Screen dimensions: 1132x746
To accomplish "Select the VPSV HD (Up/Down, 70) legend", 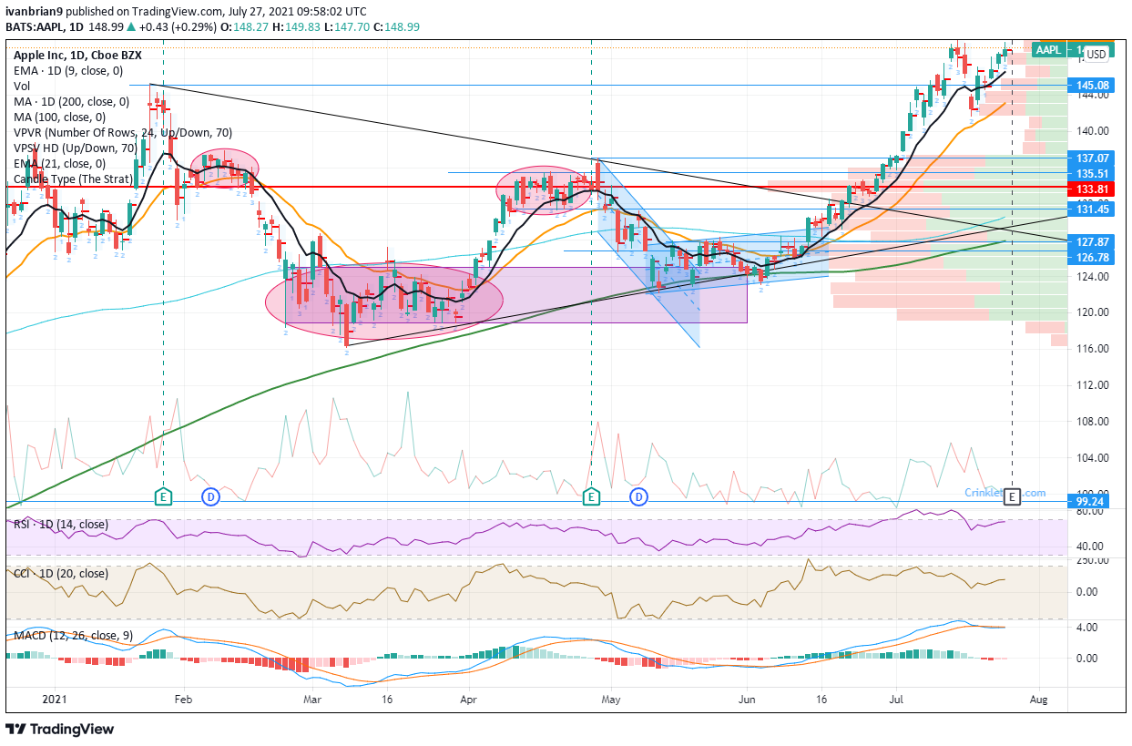I will [x=76, y=148].
